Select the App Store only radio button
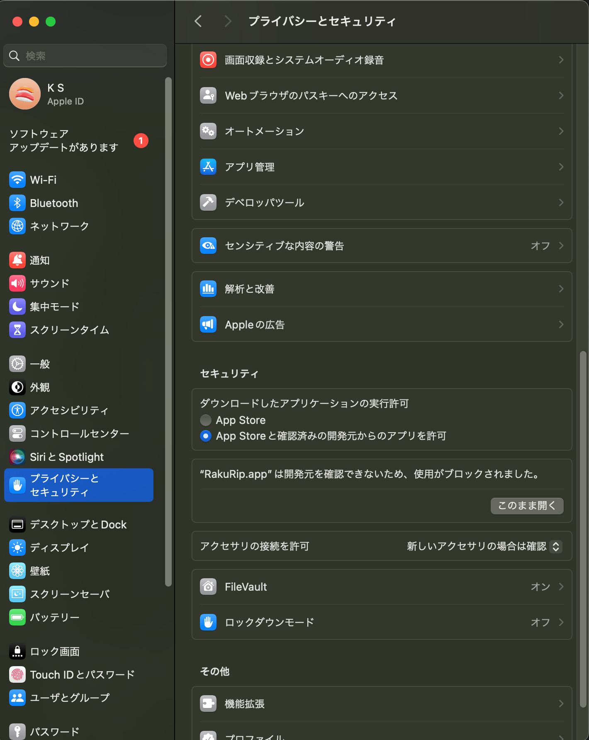Viewport: 589px width, 740px height. pos(206,420)
